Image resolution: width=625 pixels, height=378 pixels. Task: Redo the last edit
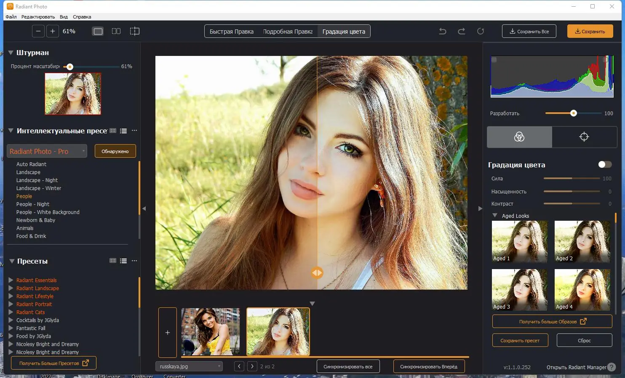tap(462, 31)
